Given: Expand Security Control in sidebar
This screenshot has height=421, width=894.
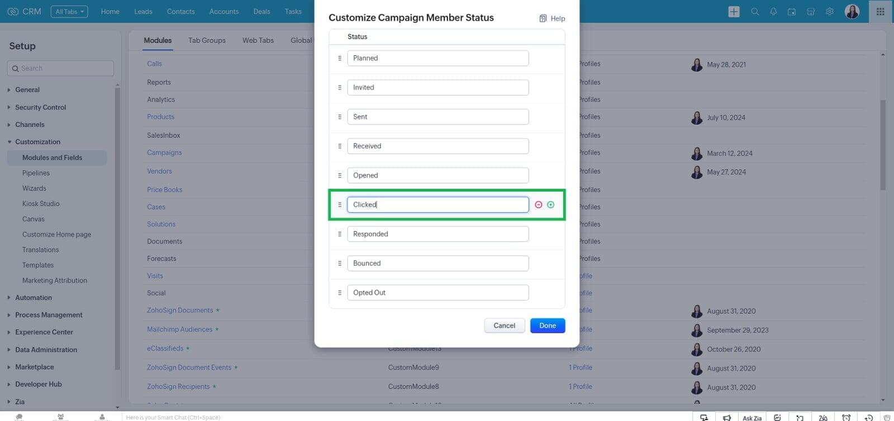Looking at the screenshot, I should coord(40,107).
